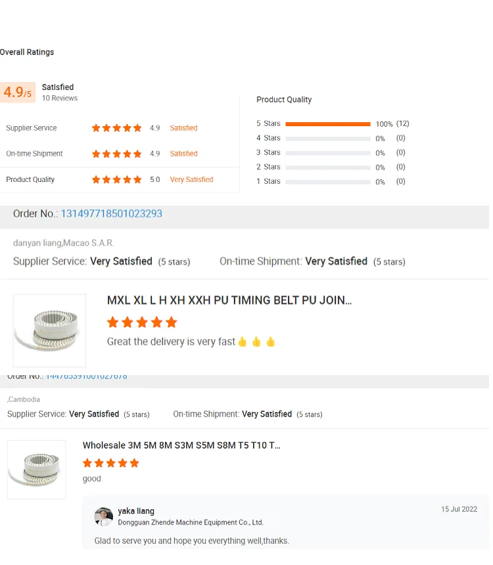
Task: Click the 4.9/5 overall rating badge
Action: coord(18,93)
